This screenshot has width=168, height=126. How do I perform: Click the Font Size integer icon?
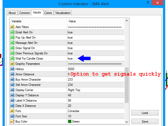12,116
